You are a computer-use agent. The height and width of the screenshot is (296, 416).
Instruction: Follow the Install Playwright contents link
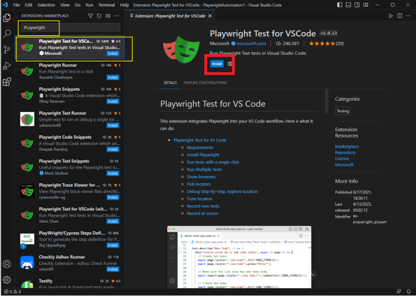pyautogui.click(x=203, y=154)
